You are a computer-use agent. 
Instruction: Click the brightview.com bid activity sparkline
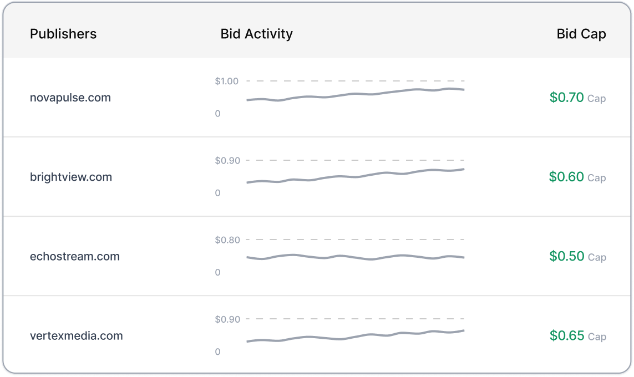pos(356,176)
